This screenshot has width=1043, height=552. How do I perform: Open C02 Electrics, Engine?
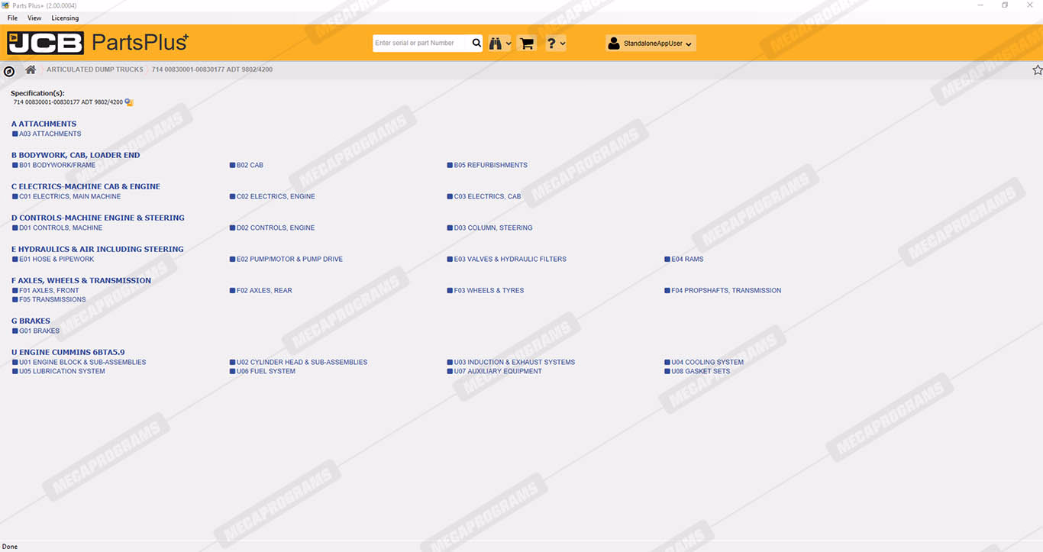pyautogui.click(x=273, y=196)
